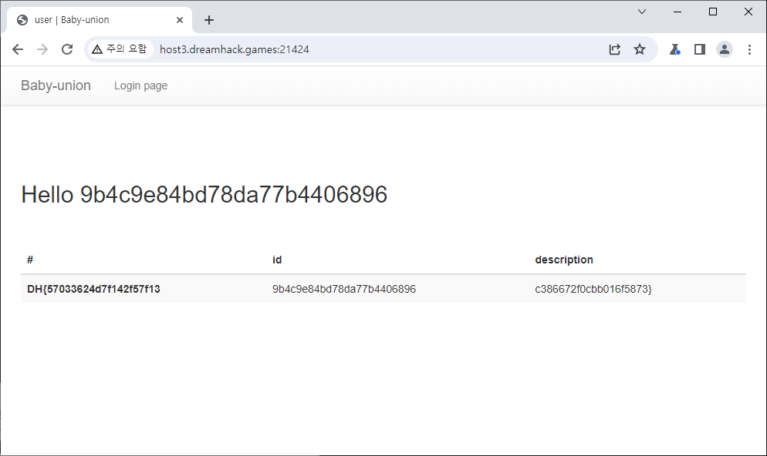Close the Baby-union tab
Viewport: 767px width, 456px height.
180,20
